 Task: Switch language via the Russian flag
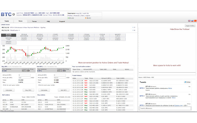coord(192,21)
